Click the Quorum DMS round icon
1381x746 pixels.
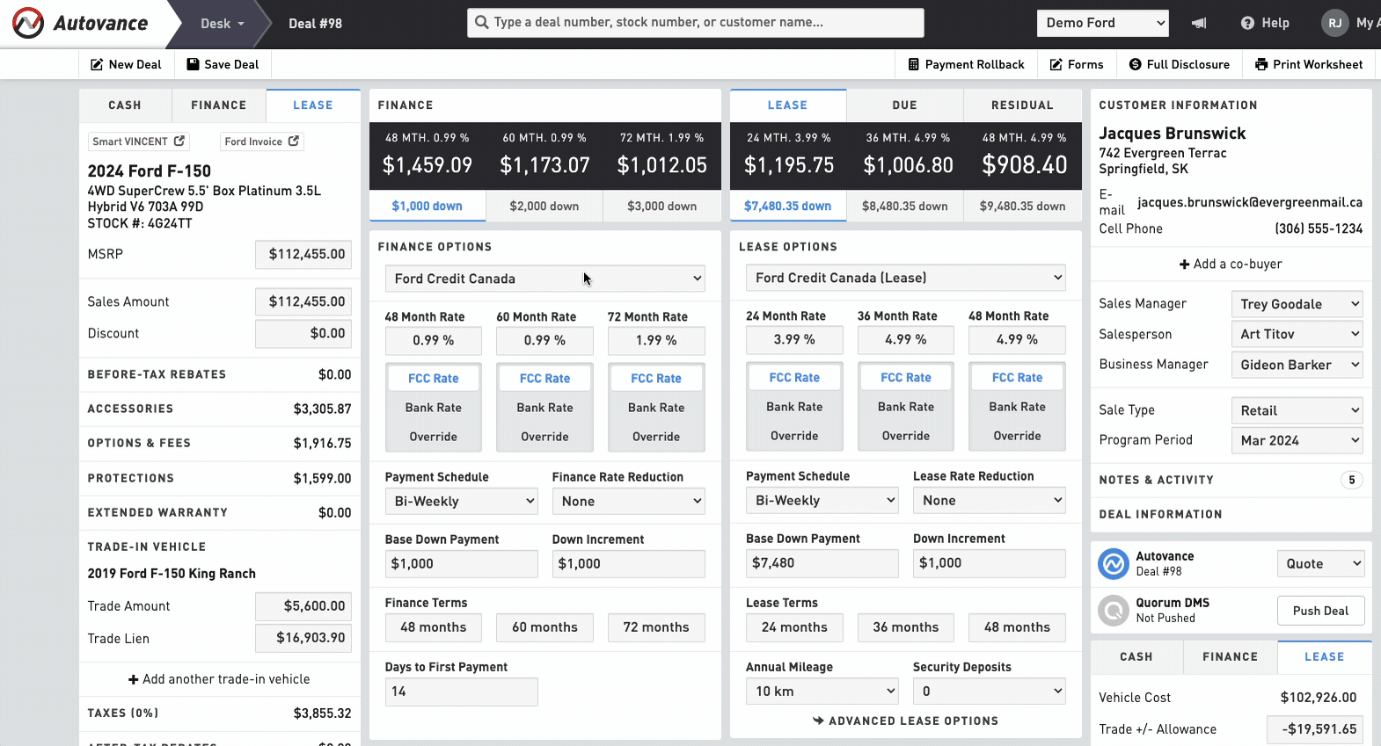coord(1114,610)
